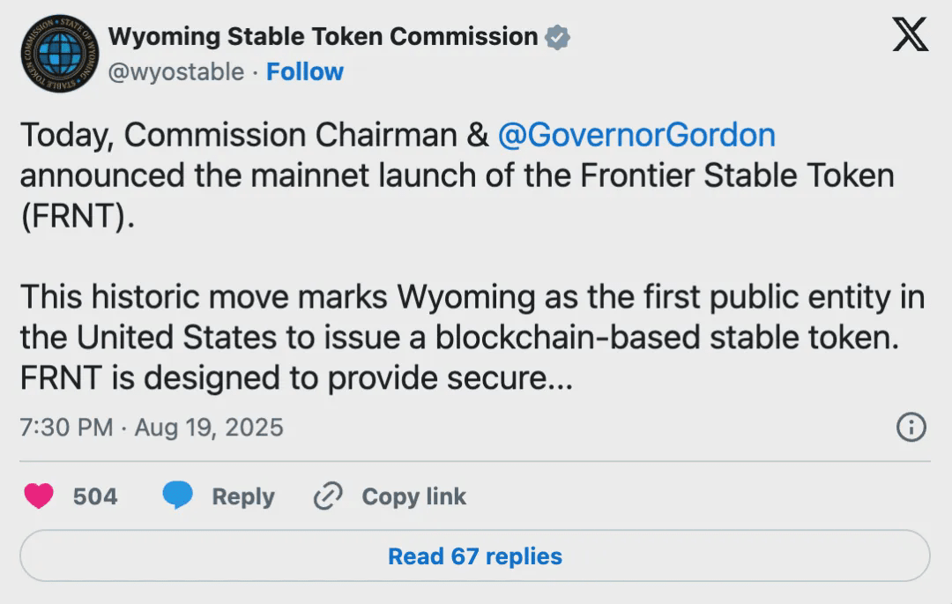Follow the @wyostable account
Image resolution: width=952 pixels, height=604 pixels.
coord(305,71)
